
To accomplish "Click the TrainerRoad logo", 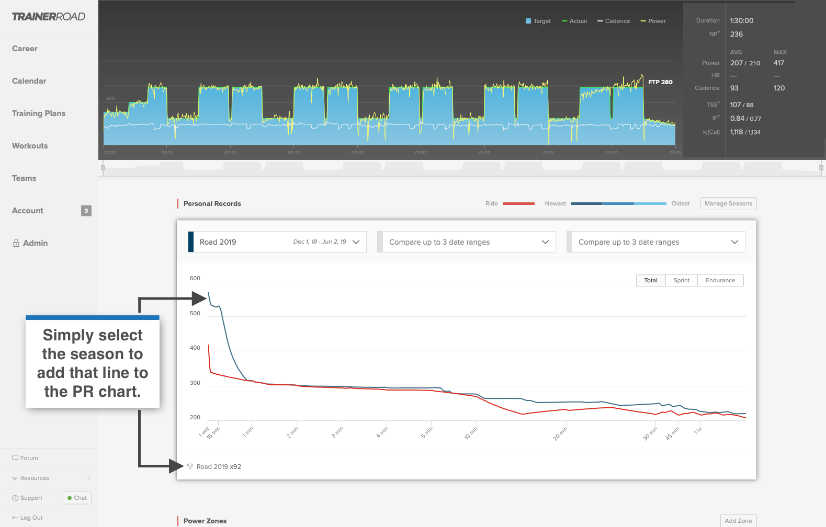I will [49, 17].
